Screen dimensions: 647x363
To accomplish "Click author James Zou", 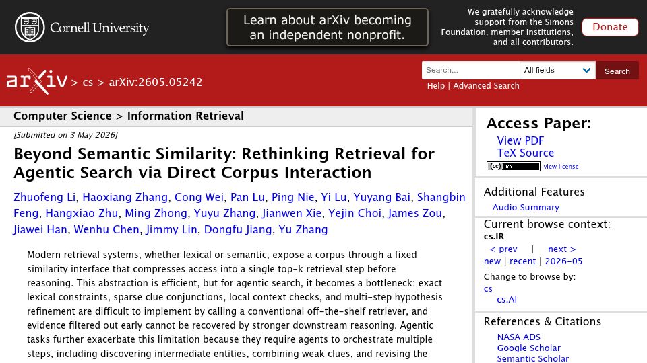I will click(x=414, y=213).
